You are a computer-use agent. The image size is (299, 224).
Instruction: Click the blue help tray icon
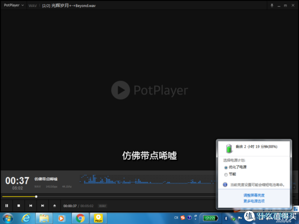click(189, 217)
